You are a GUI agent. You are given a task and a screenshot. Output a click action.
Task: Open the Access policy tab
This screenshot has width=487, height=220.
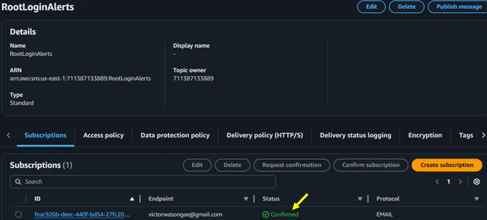coord(104,135)
